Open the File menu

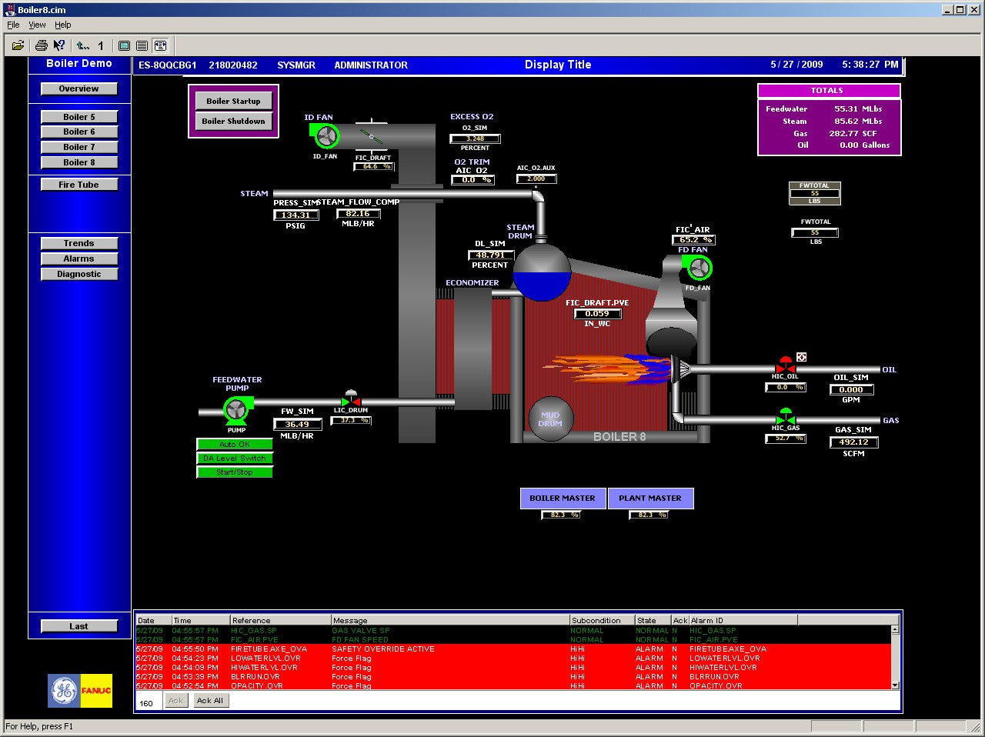point(13,25)
